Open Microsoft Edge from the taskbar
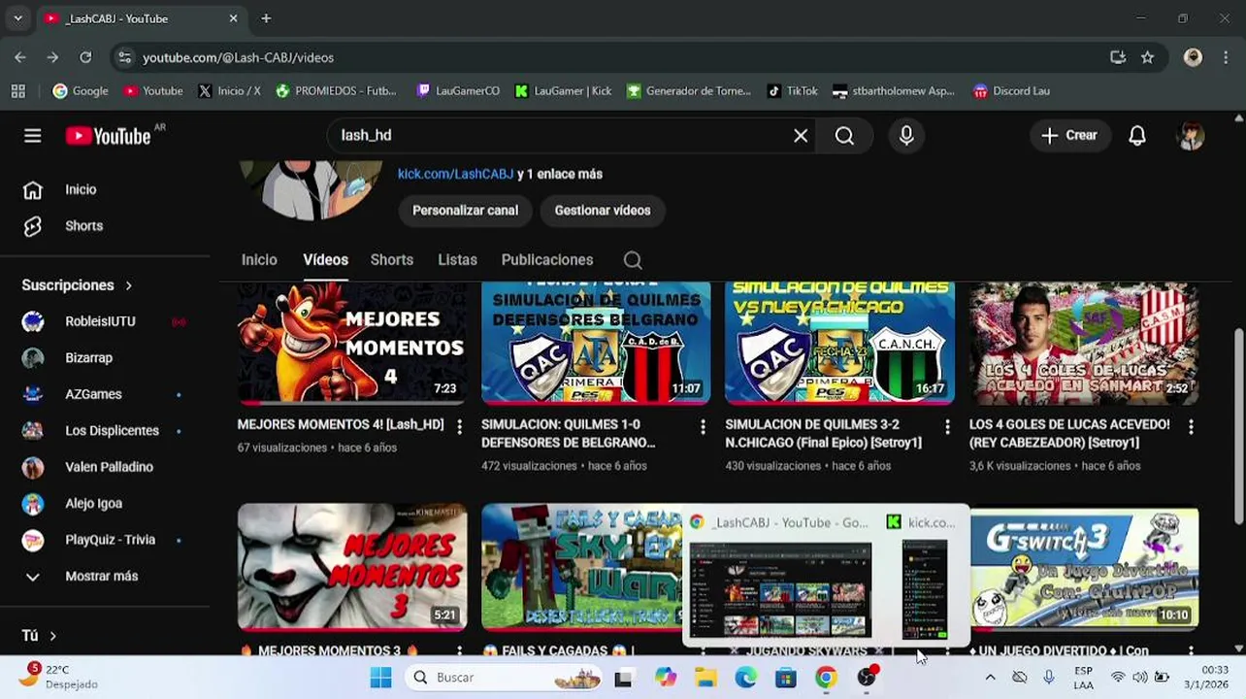The width and height of the screenshot is (1246, 699). [x=745, y=678]
